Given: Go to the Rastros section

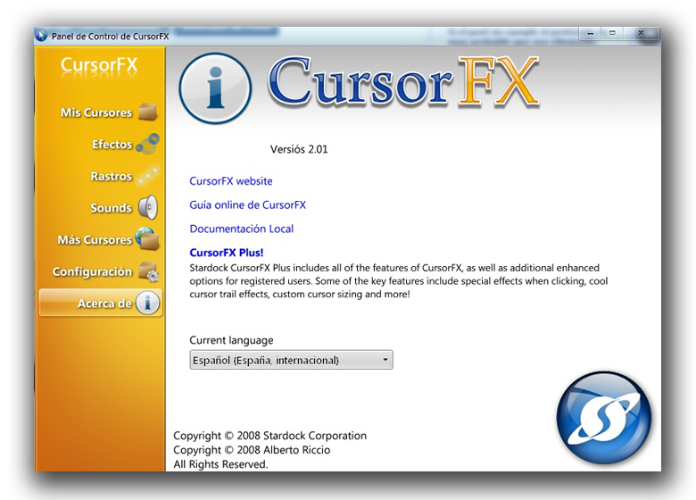Looking at the screenshot, I should [x=100, y=176].
